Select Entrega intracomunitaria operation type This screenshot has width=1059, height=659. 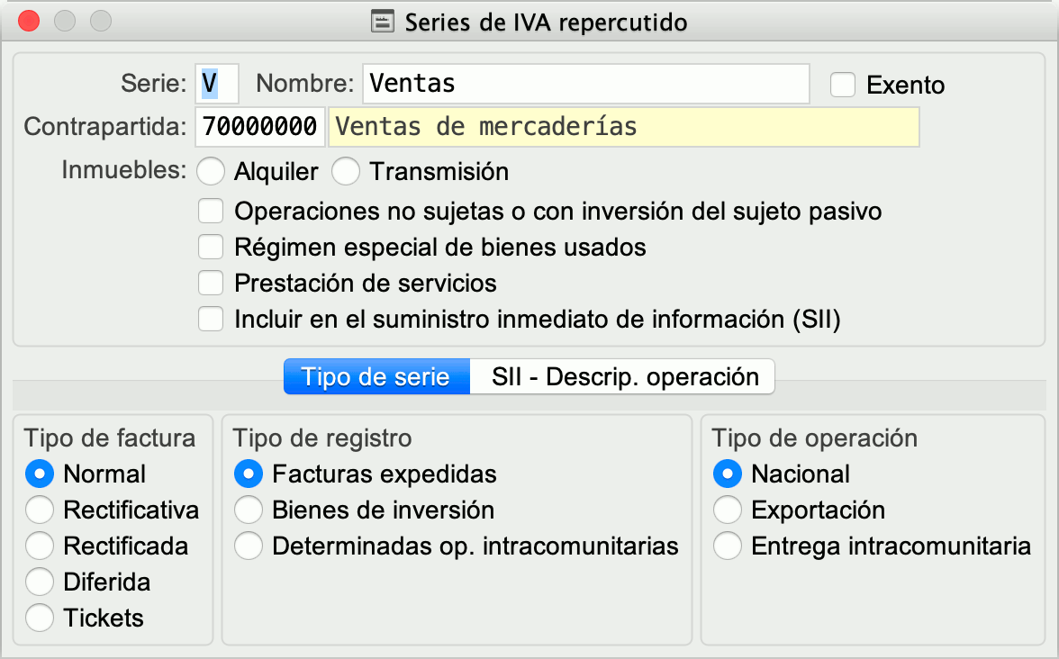(x=728, y=546)
